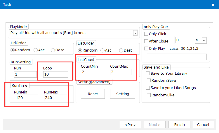This screenshot has width=219, height=133.
Task: Tick the After Close checkbox
Action: click(146, 41)
